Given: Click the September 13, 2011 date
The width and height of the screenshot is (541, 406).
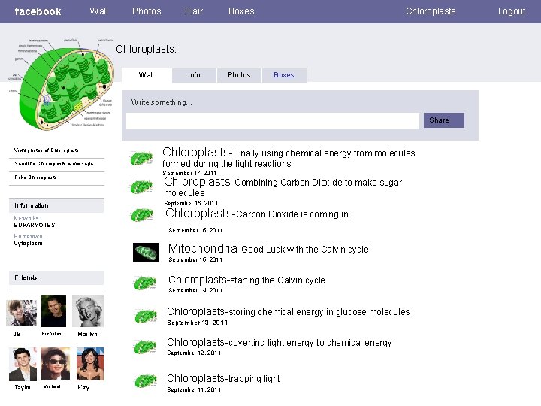Looking at the screenshot, I should (198, 323).
